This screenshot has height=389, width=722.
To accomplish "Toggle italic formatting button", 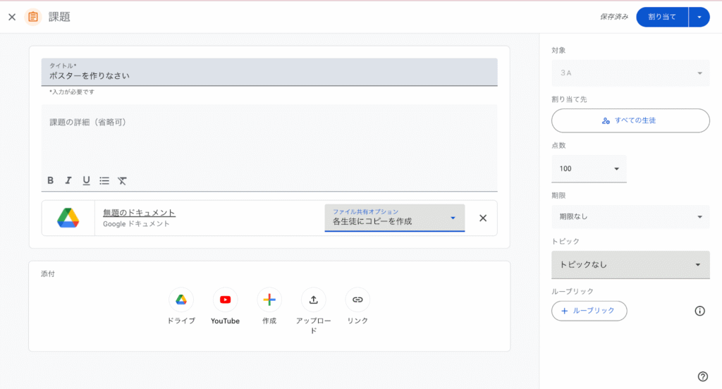I will 68,180.
